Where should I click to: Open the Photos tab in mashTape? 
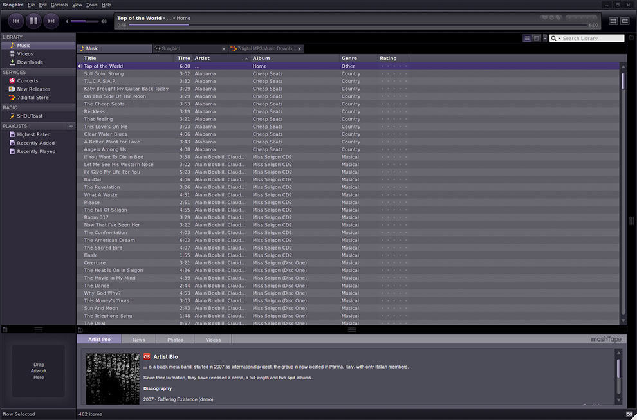pyautogui.click(x=175, y=340)
